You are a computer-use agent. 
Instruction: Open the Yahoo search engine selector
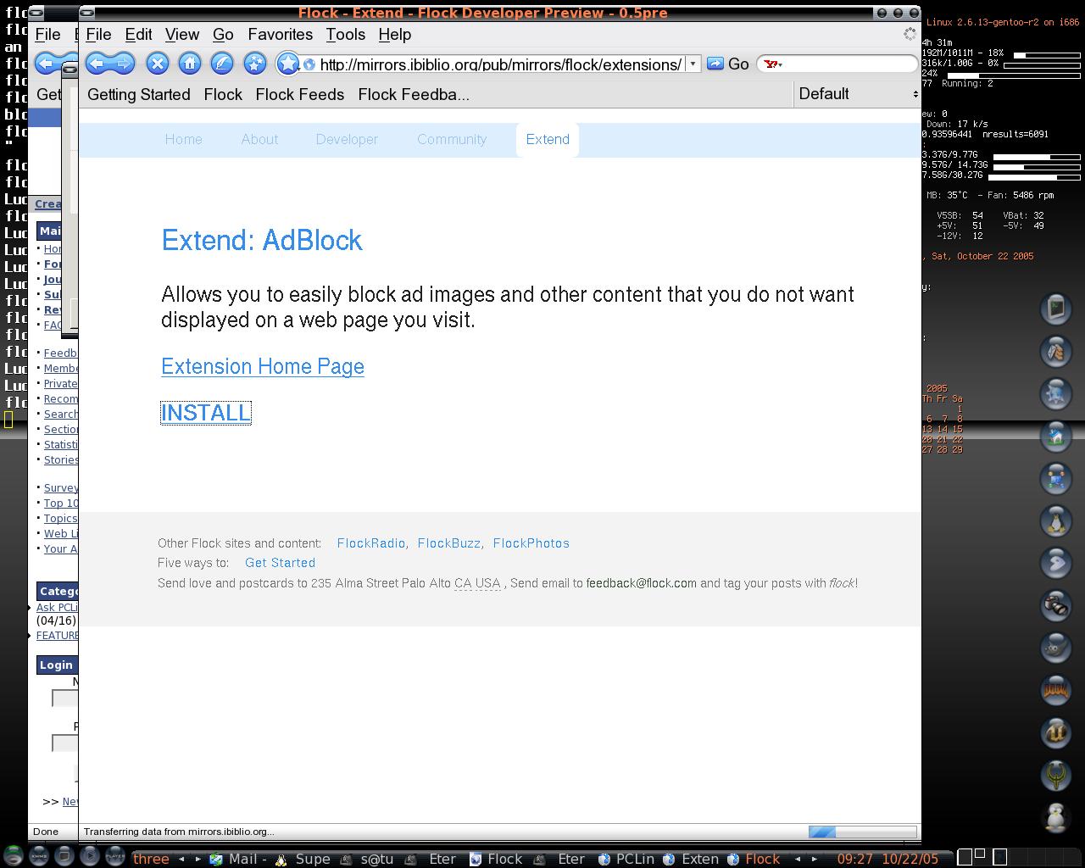[x=772, y=64]
